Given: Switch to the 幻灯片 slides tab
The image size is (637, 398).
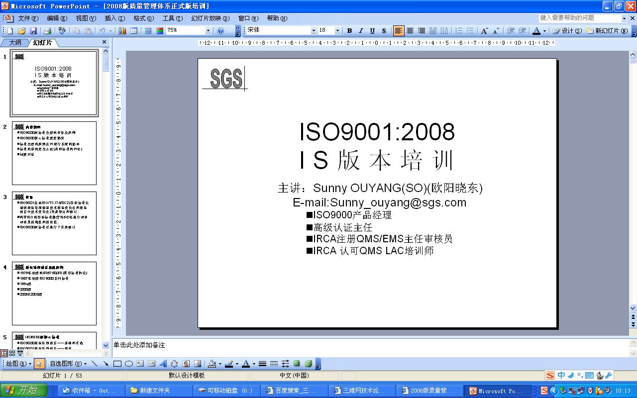Looking at the screenshot, I should (x=43, y=43).
